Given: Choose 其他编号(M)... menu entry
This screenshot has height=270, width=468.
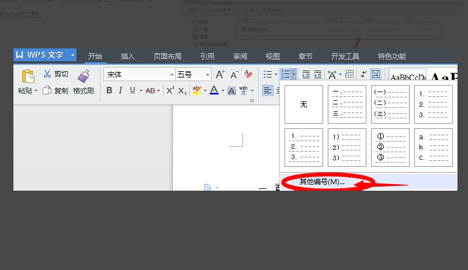Looking at the screenshot, I should pos(369,181).
